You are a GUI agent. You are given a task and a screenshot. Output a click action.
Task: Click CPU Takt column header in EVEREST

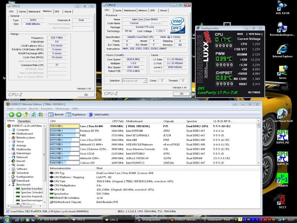point(117,121)
